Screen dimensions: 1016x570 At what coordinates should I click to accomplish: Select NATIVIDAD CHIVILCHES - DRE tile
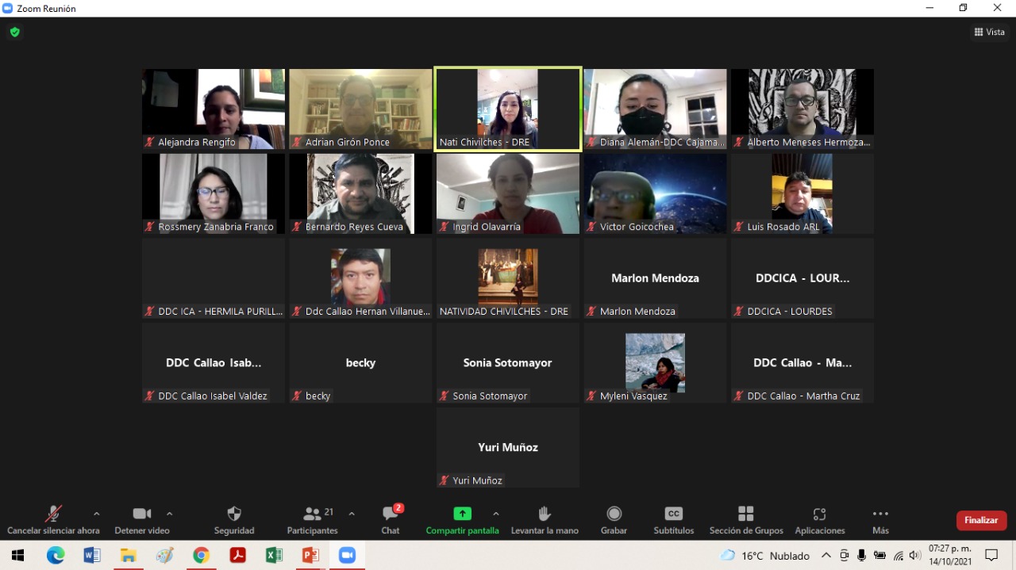[x=508, y=278]
